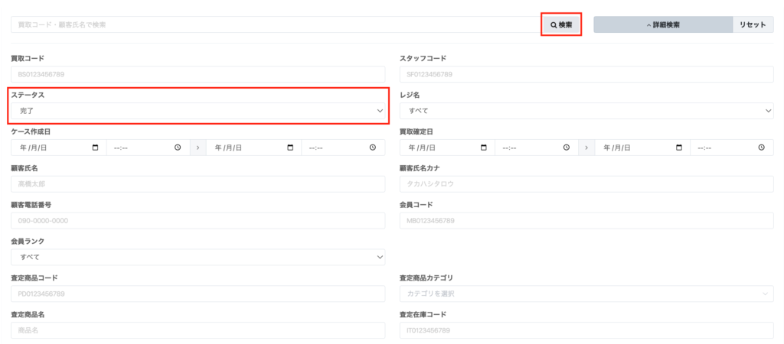Open the ステータス status dropdown

pyautogui.click(x=198, y=111)
